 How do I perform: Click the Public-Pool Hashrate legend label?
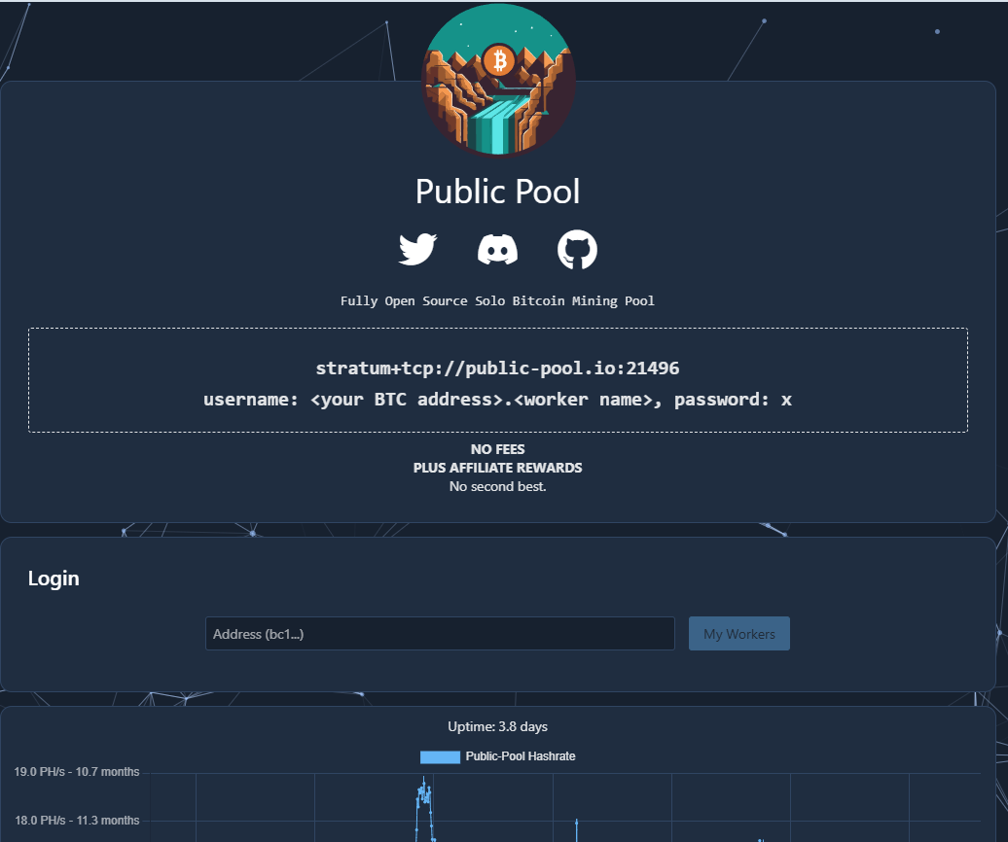pyautogui.click(x=521, y=756)
